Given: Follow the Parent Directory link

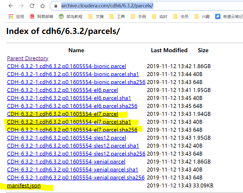Looking at the screenshot, I should (28, 58).
